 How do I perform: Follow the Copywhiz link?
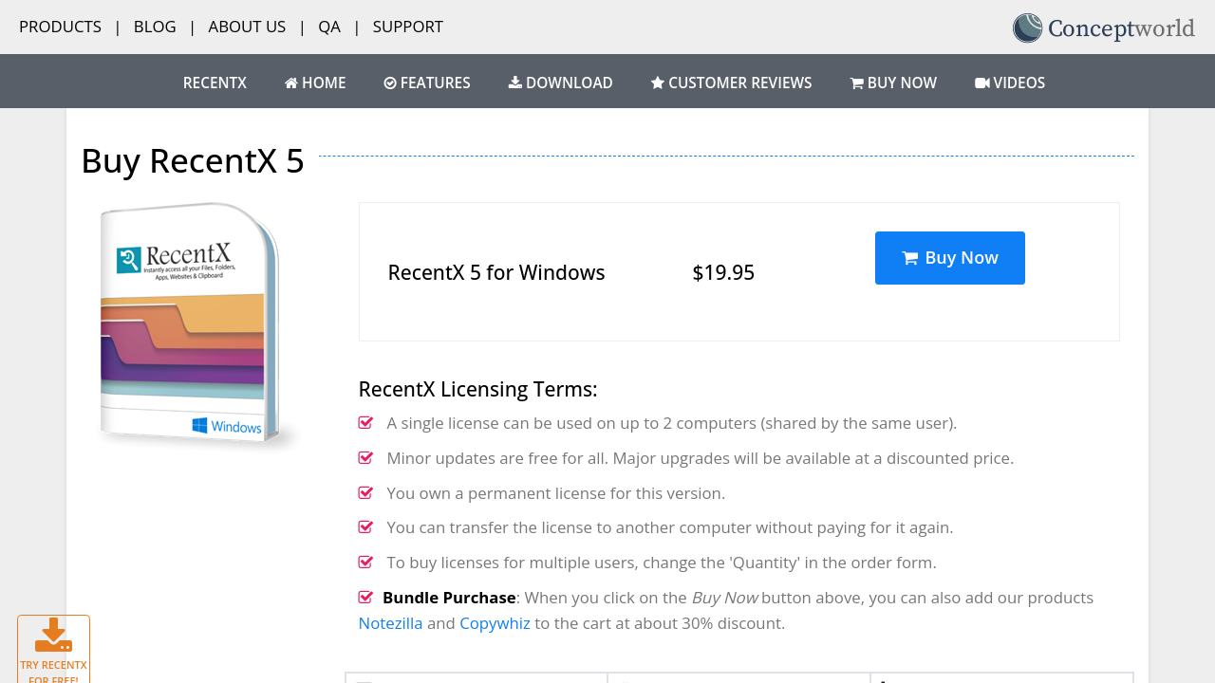[x=495, y=623]
